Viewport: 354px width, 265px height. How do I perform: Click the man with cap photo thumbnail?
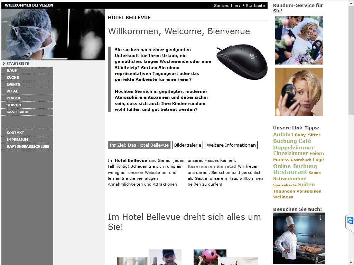point(165,257)
